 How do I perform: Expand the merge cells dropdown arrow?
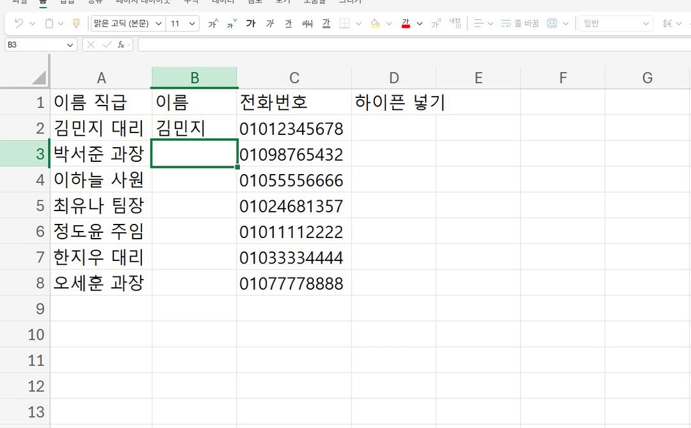point(566,24)
